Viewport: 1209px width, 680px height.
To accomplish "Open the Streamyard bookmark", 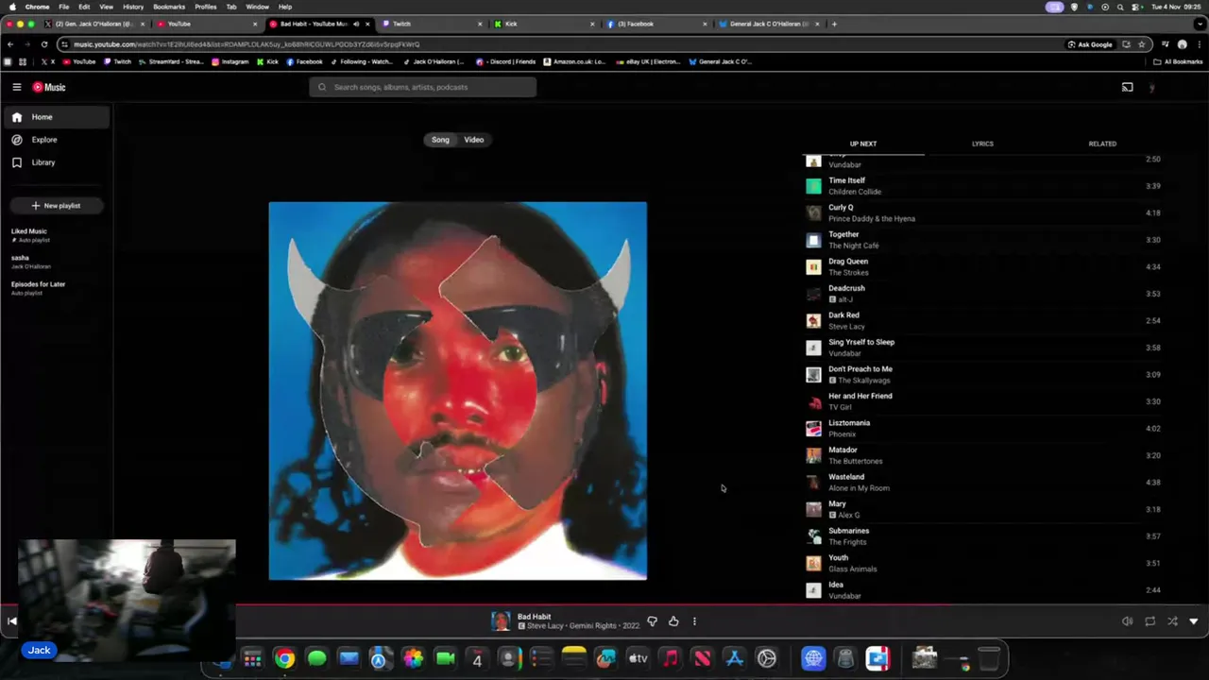I will [171, 61].
